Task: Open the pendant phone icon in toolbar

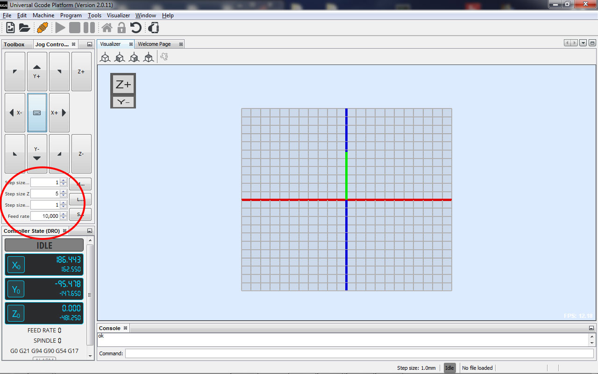Action: [x=153, y=28]
